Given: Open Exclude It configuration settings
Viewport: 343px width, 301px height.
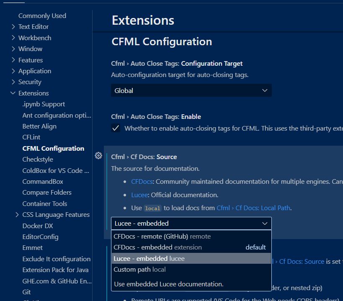Looking at the screenshot, I should (57, 259).
